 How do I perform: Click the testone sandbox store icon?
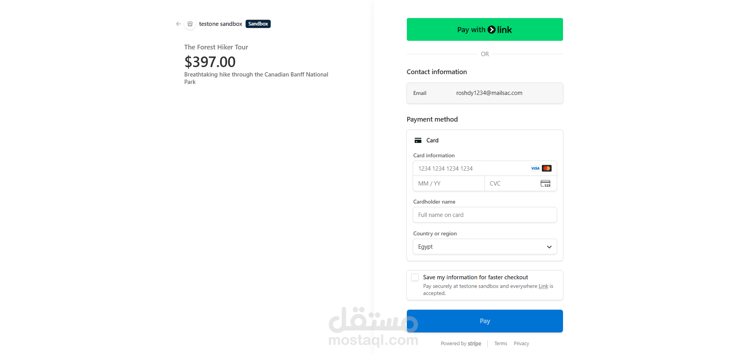[190, 24]
